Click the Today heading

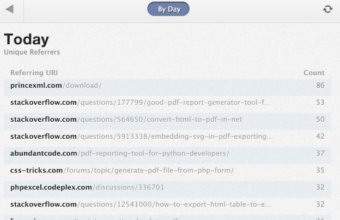click(26, 39)
